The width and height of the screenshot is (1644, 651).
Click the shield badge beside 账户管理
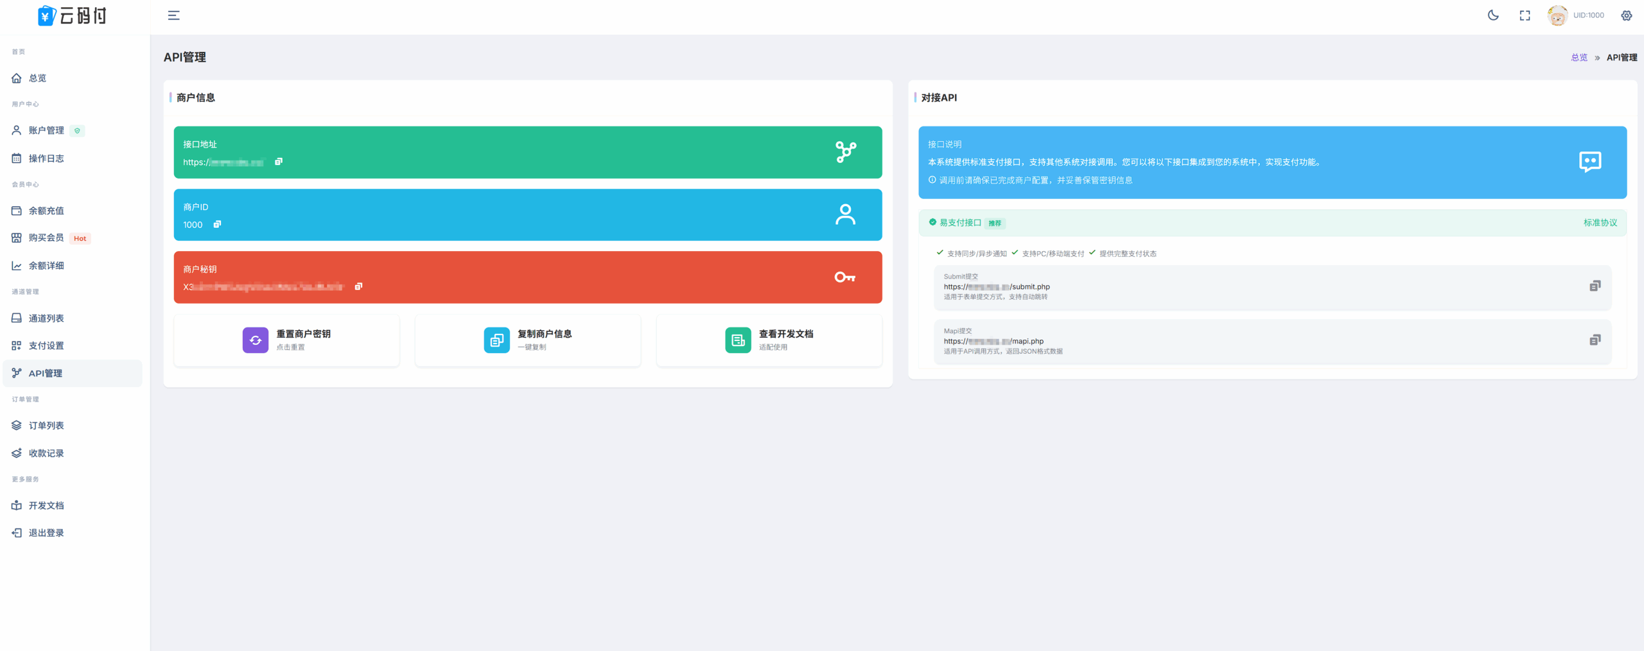77,131
